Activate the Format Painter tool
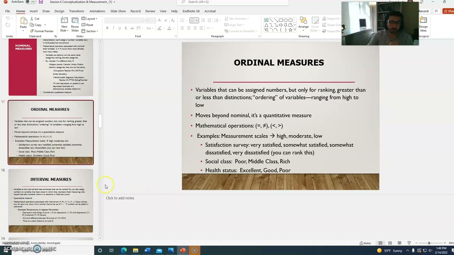 [41, 31]
